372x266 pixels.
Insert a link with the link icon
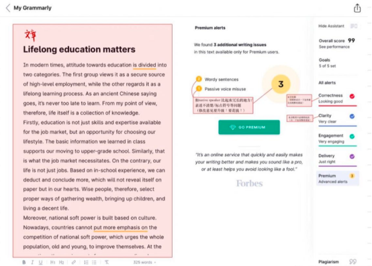[x=74, y=262]
